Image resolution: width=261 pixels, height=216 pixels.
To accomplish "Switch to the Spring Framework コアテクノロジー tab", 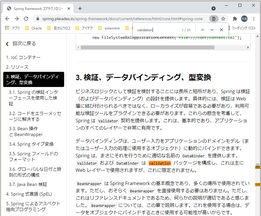I will coord(38,9).
